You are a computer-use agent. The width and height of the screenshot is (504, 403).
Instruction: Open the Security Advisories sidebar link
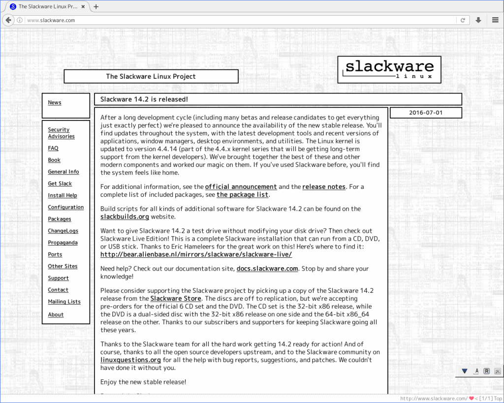click(x=61, y=133)
